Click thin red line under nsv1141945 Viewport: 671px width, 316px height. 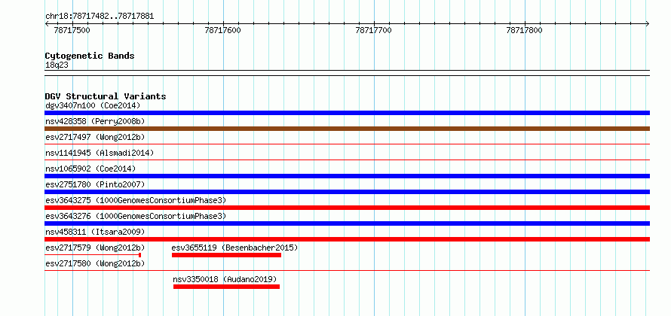coord(347,160)
